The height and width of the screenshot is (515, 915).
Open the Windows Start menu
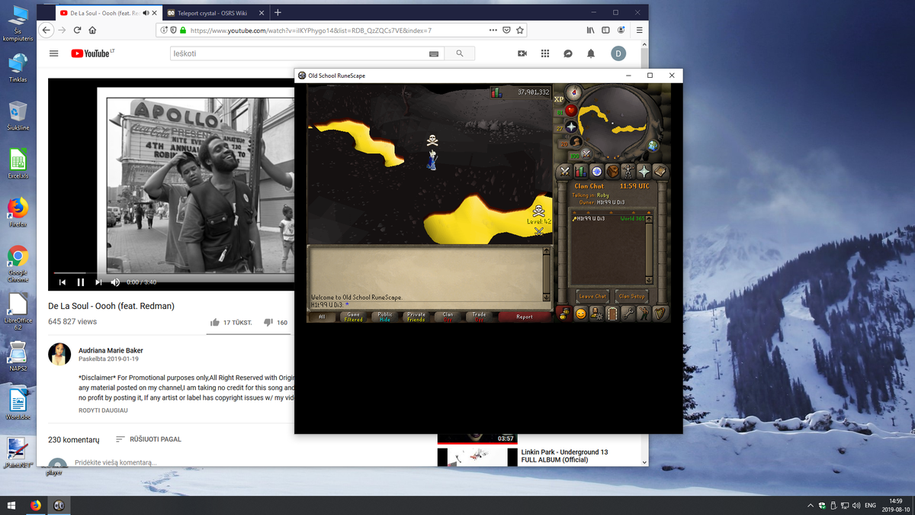click(x=11, y=505)
